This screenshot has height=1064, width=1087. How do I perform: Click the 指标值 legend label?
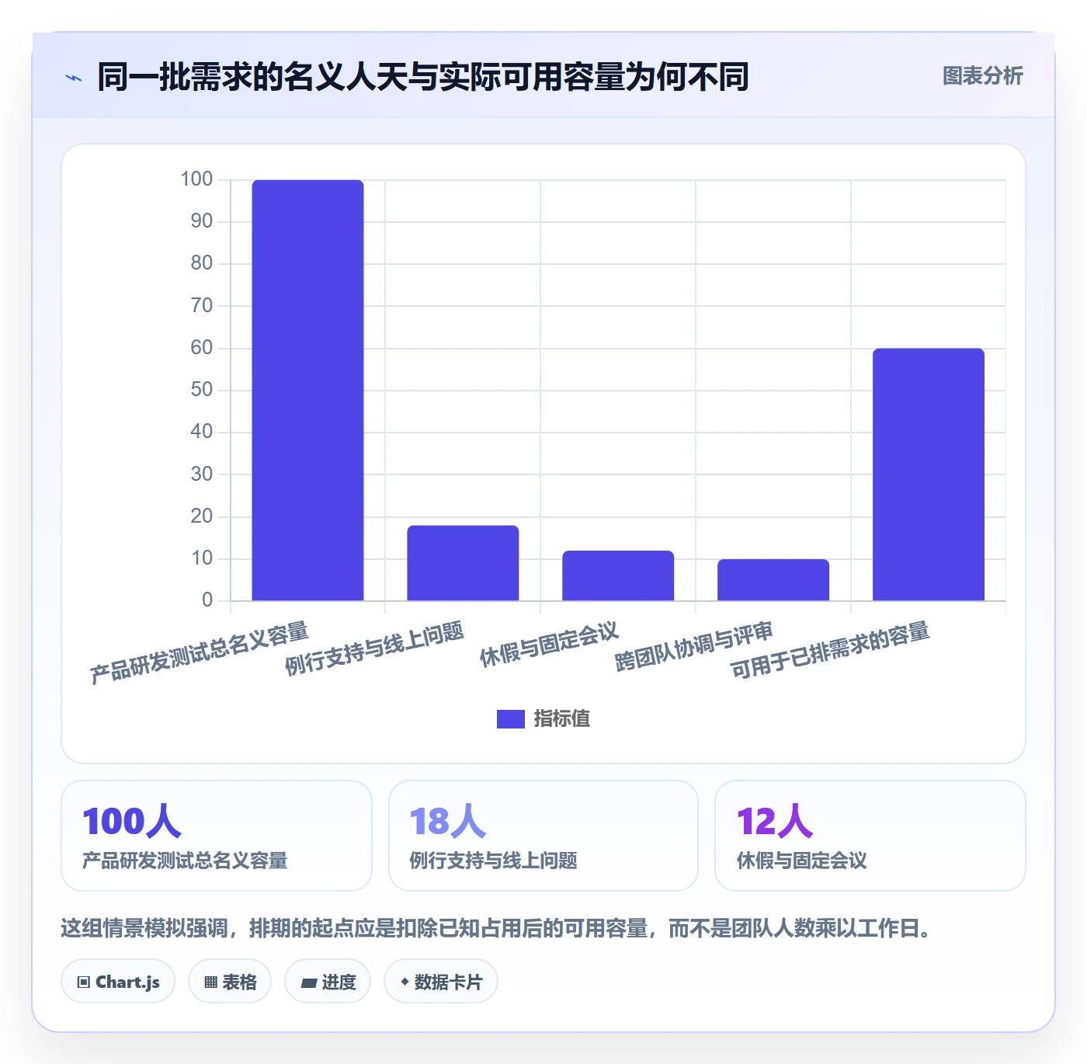click(562, 719)
